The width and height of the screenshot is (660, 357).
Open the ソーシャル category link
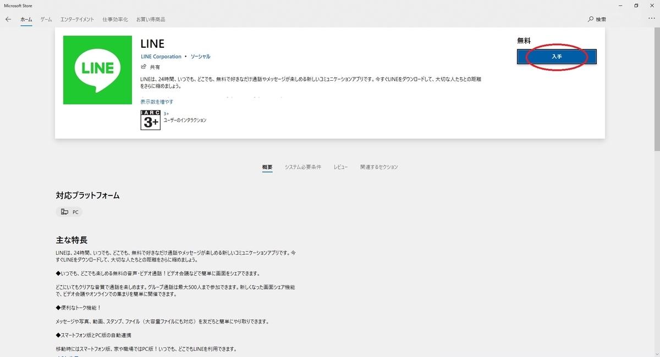pyautogui.click(x=200, y=57)
